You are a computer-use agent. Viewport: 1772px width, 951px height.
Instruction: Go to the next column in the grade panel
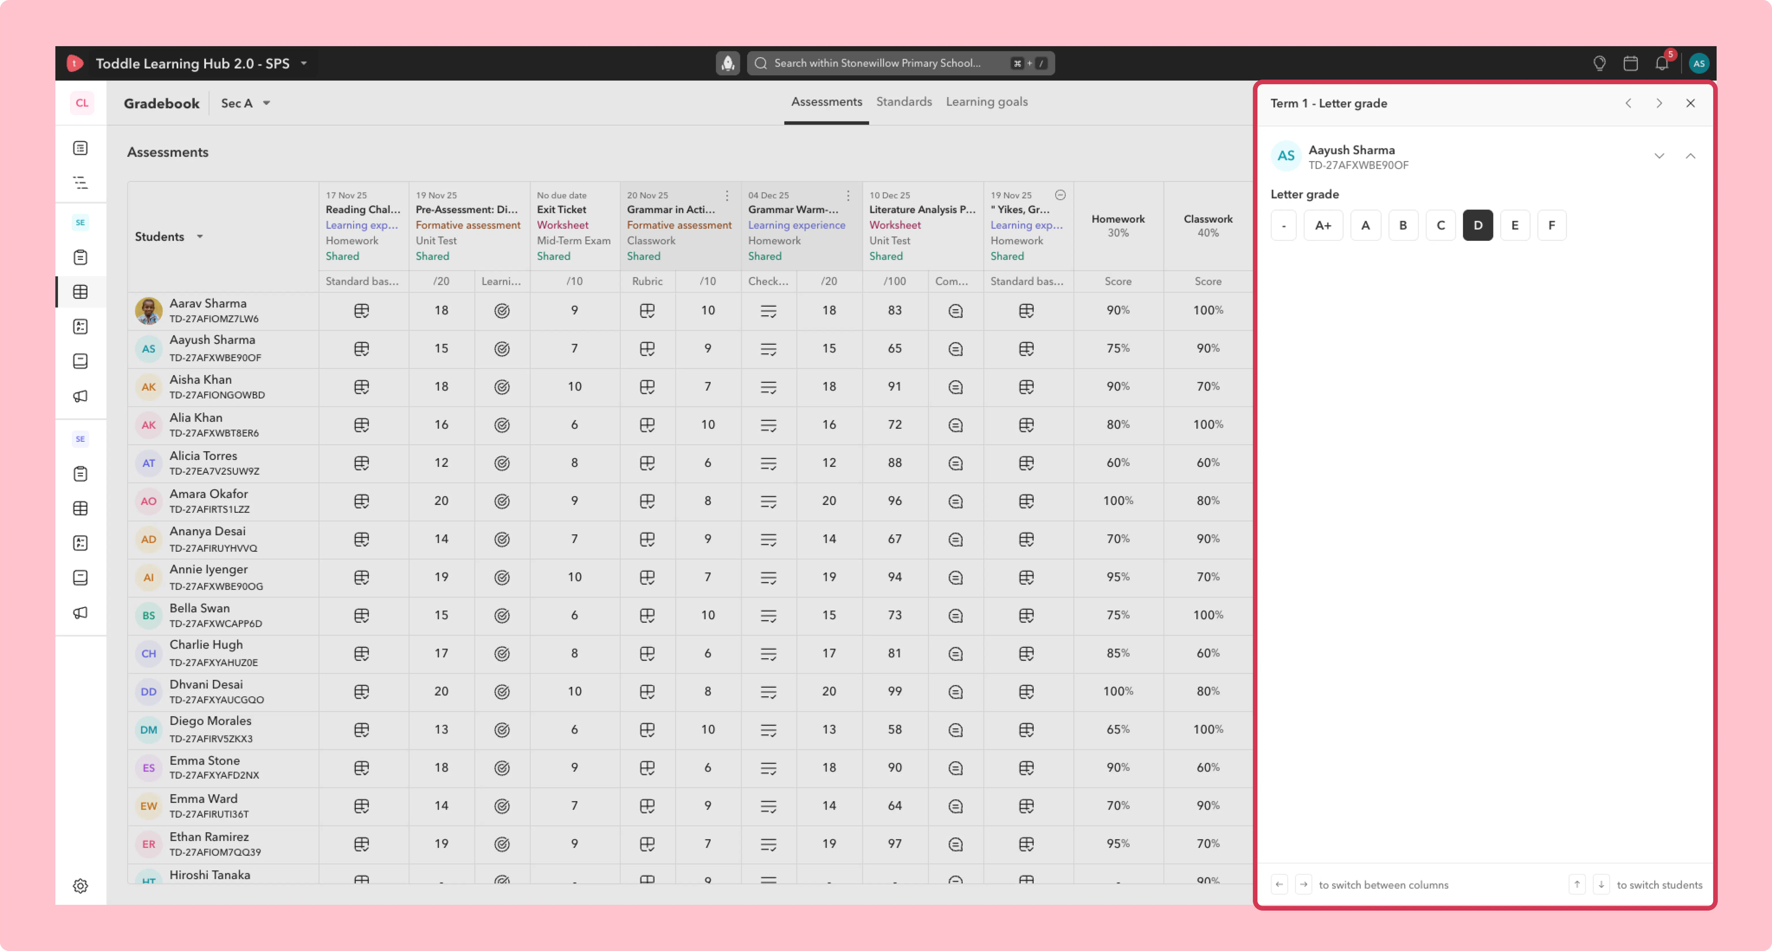click(x=1659, y=103)
